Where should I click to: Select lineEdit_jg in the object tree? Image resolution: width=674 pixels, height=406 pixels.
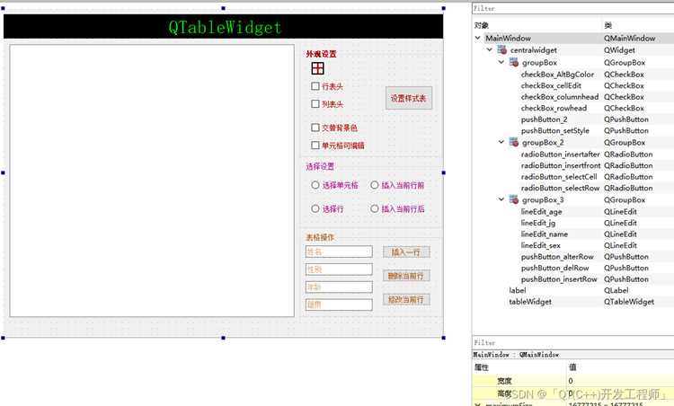click(x=538, y=223)
